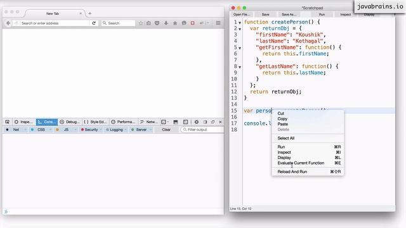
Task: Click Save in Scratchpad toolbar
Action: pos(265,15)
